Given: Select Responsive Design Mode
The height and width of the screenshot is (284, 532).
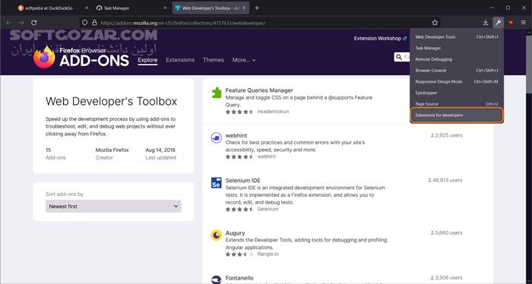Looking at the screenshot, I should click(x=457, y=82).
